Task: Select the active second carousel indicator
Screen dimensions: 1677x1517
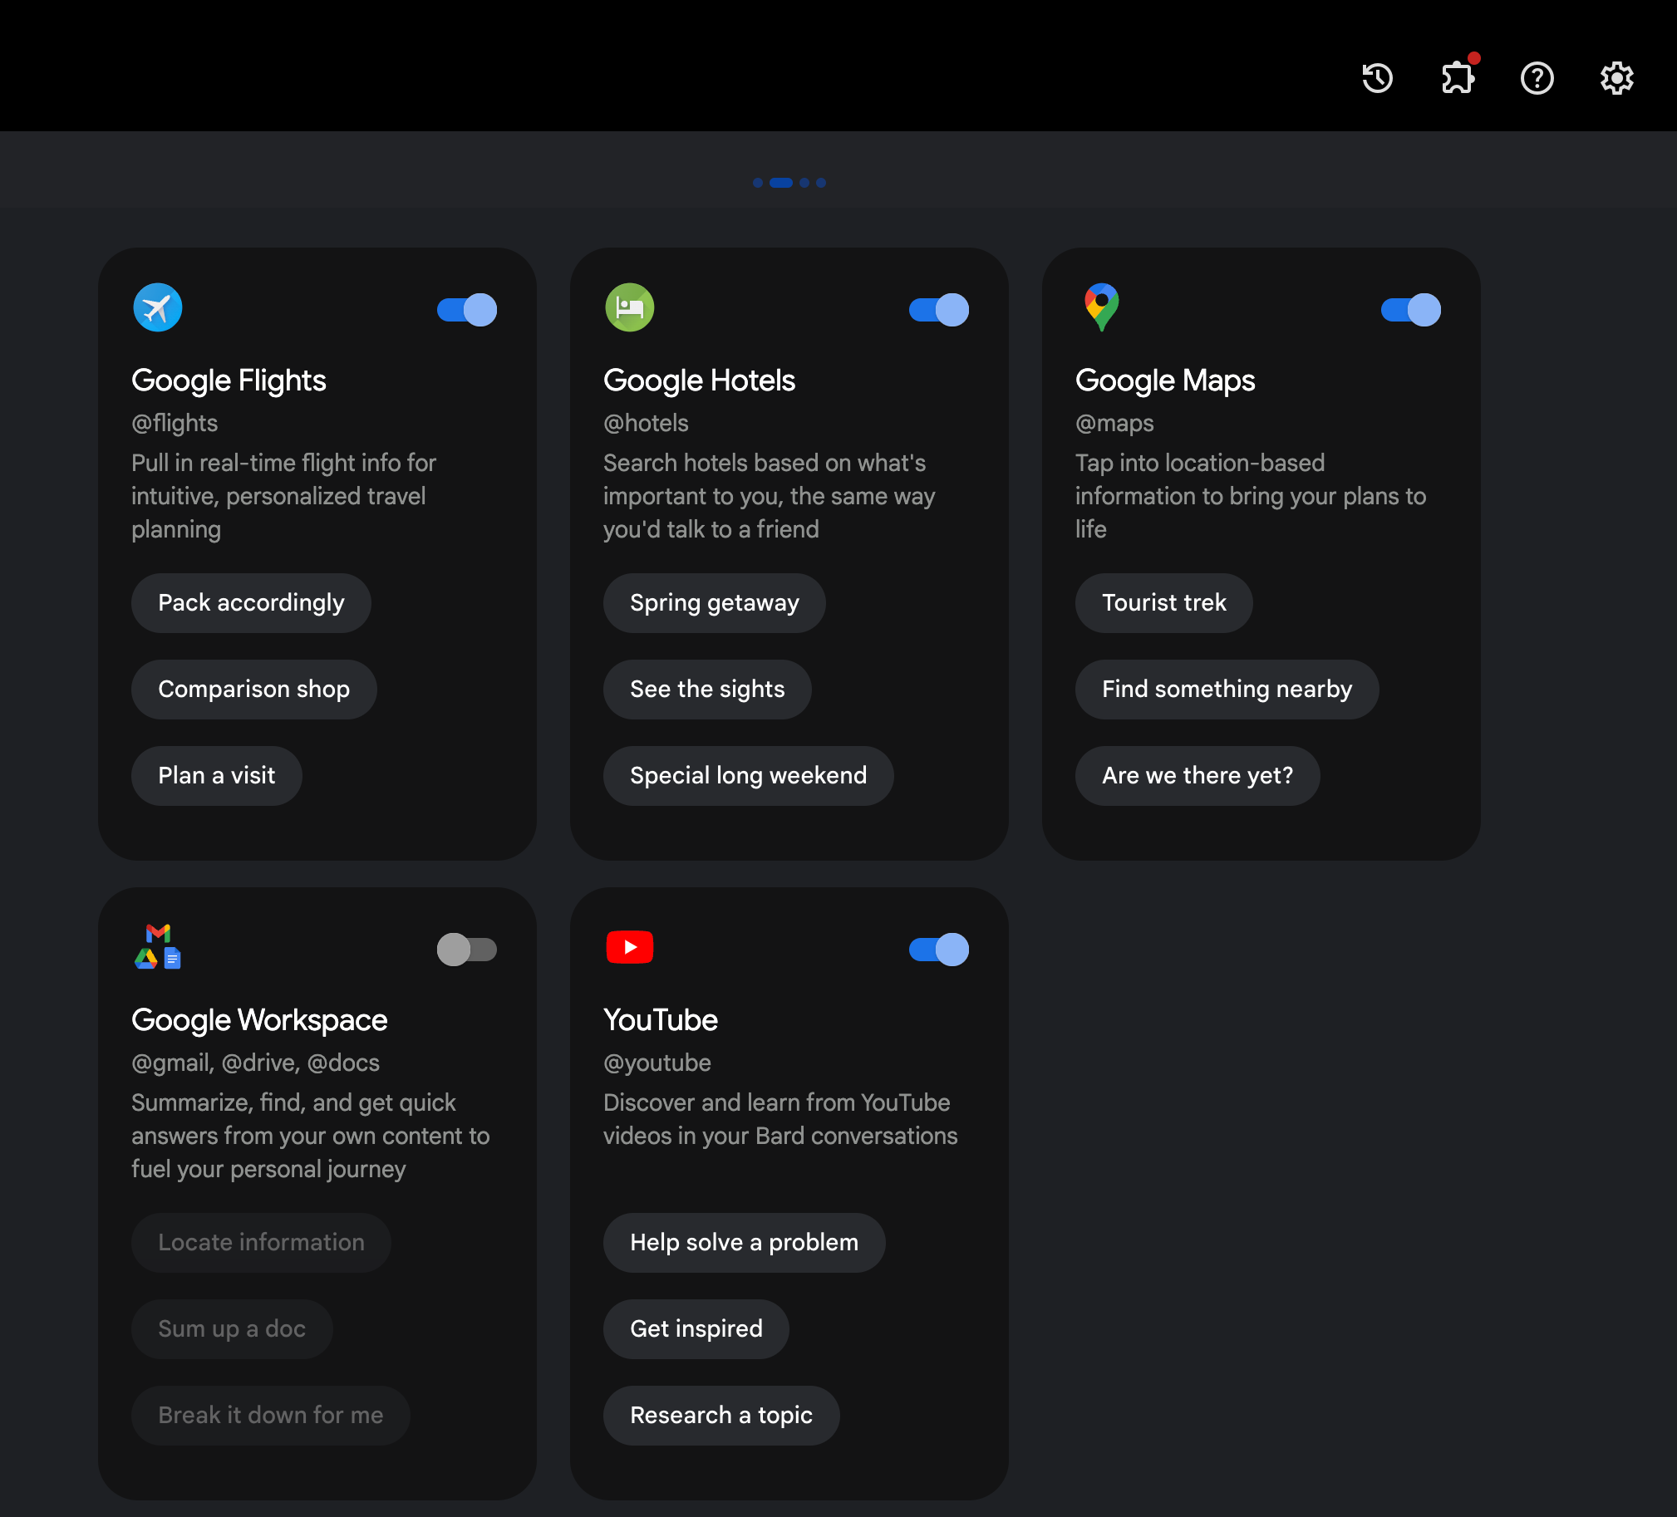Action: [781, 183]
